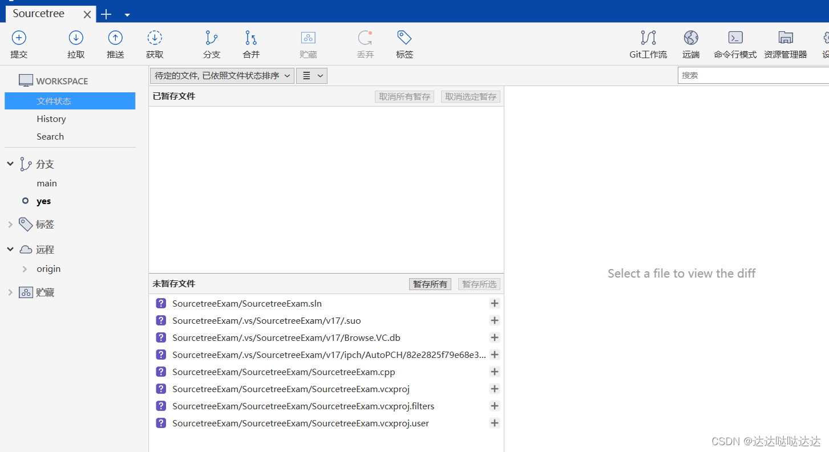
Task: Open the pending files sort dropdown
Action: tap(222, 75)
